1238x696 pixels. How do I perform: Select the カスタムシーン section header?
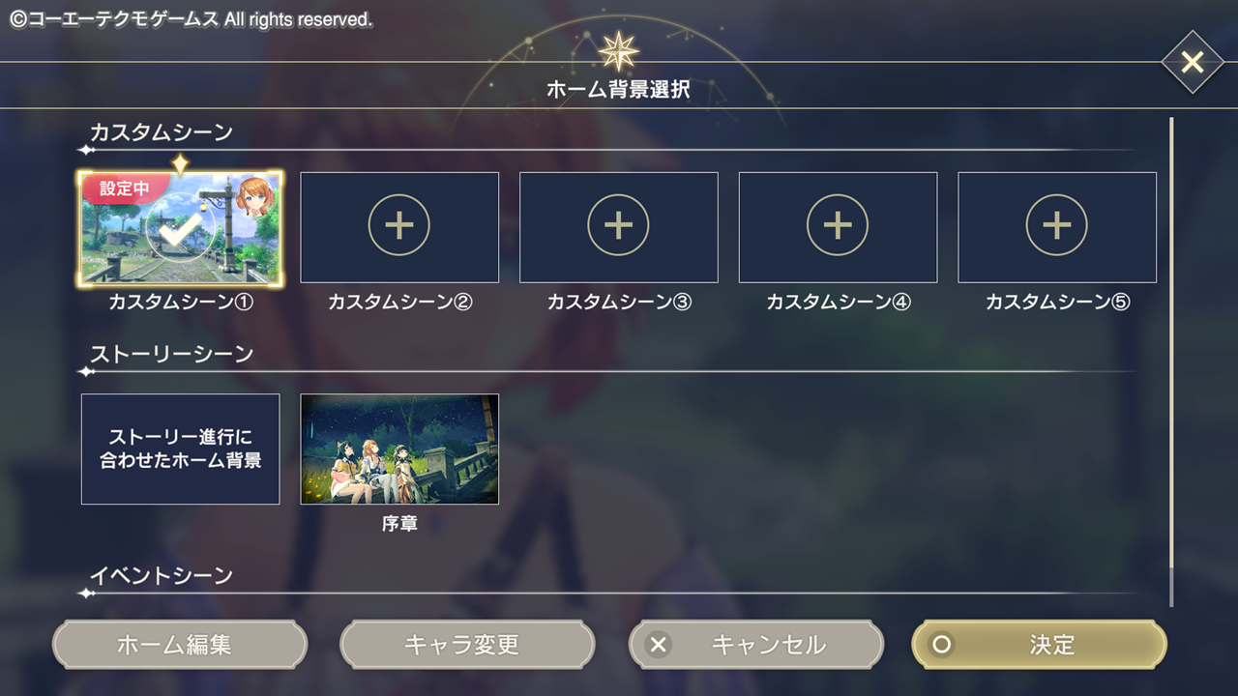pyautogui.click(x=162, y=132)
